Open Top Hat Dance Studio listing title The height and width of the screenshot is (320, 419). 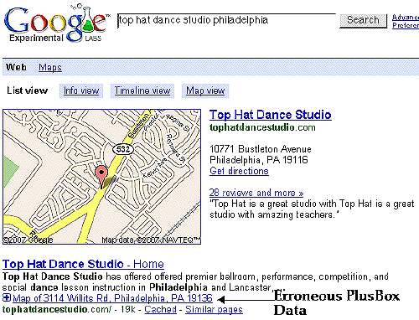(271, 115)
